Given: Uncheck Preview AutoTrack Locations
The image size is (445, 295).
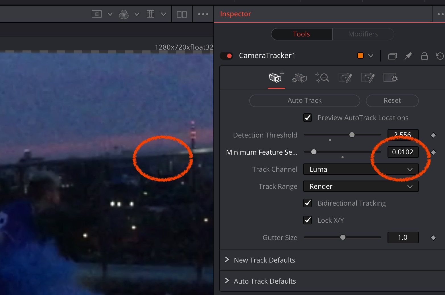Looking at the screenshot, I should pos(308,118).
